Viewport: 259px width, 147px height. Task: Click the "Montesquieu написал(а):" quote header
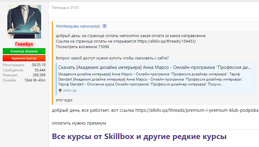(78, 26)
